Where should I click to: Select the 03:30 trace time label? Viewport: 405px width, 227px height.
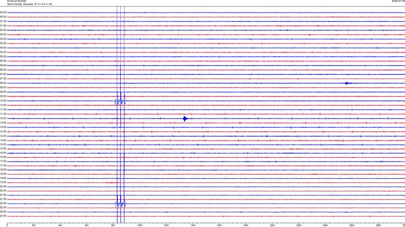point(3,43)
